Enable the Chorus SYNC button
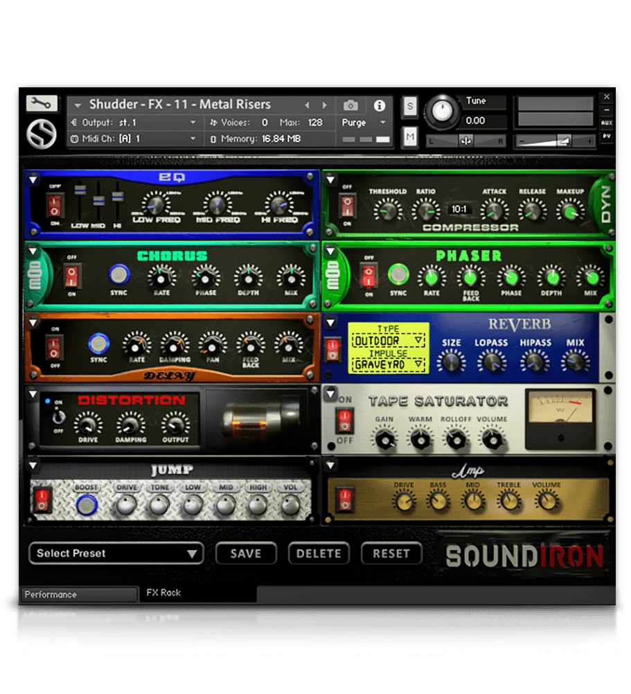 119,274
